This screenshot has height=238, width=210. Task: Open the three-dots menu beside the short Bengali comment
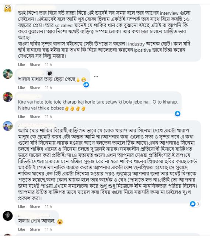point(96,77)
